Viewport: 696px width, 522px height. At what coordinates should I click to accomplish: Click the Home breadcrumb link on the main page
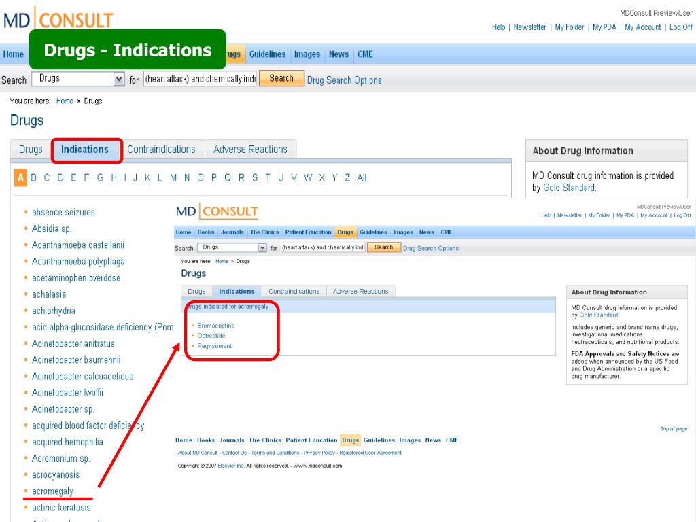65,101
